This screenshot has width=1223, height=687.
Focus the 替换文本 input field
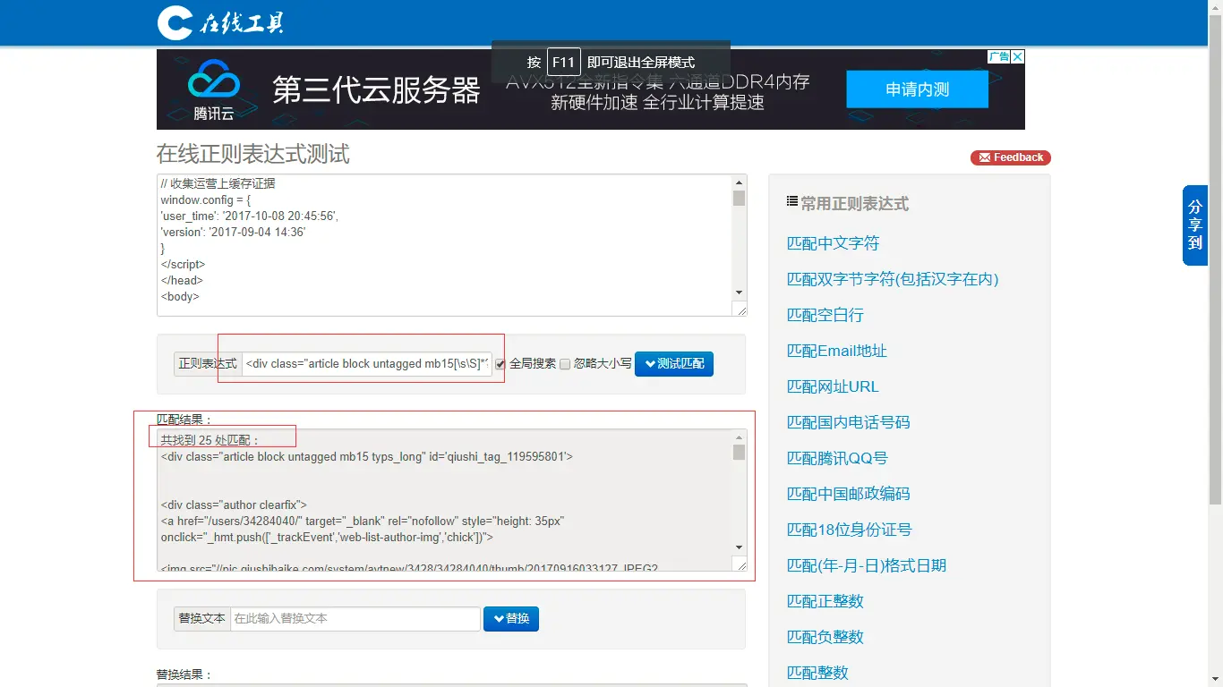355,618
